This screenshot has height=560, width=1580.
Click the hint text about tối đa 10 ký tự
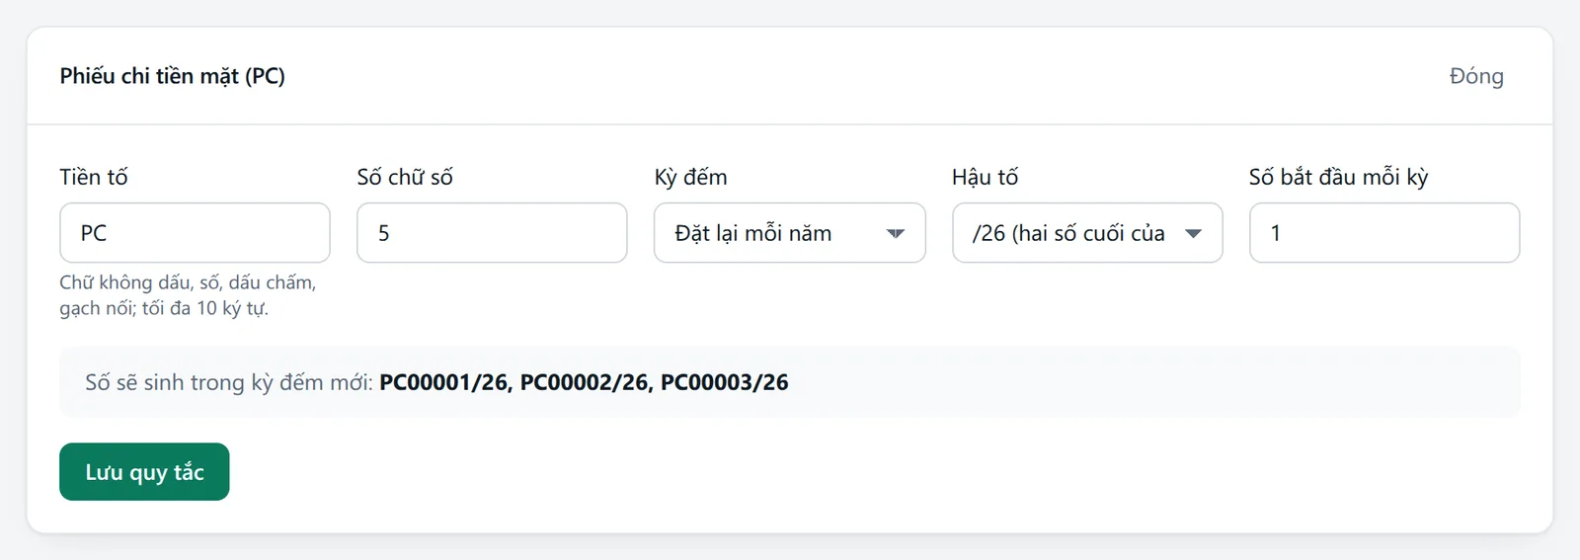(x=188, y=295)
